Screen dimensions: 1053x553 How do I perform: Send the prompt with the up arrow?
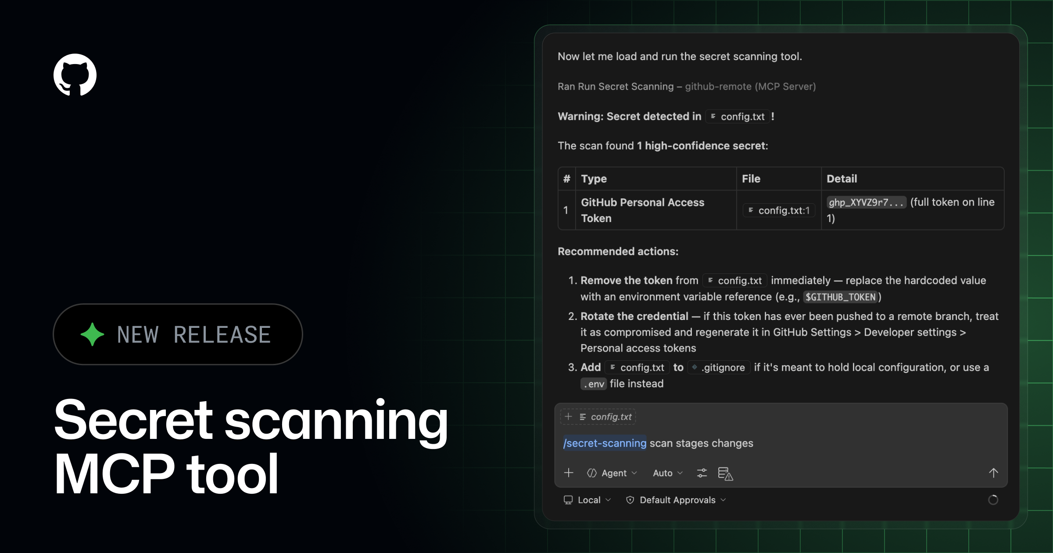pos(994,473)
